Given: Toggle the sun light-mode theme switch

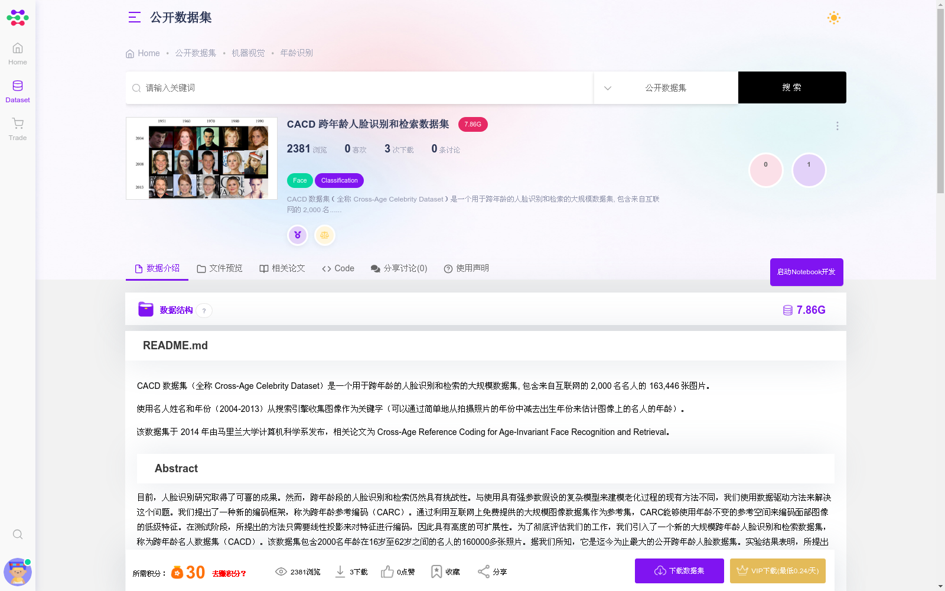Looking at the screenshot, I should pos(834,18).
